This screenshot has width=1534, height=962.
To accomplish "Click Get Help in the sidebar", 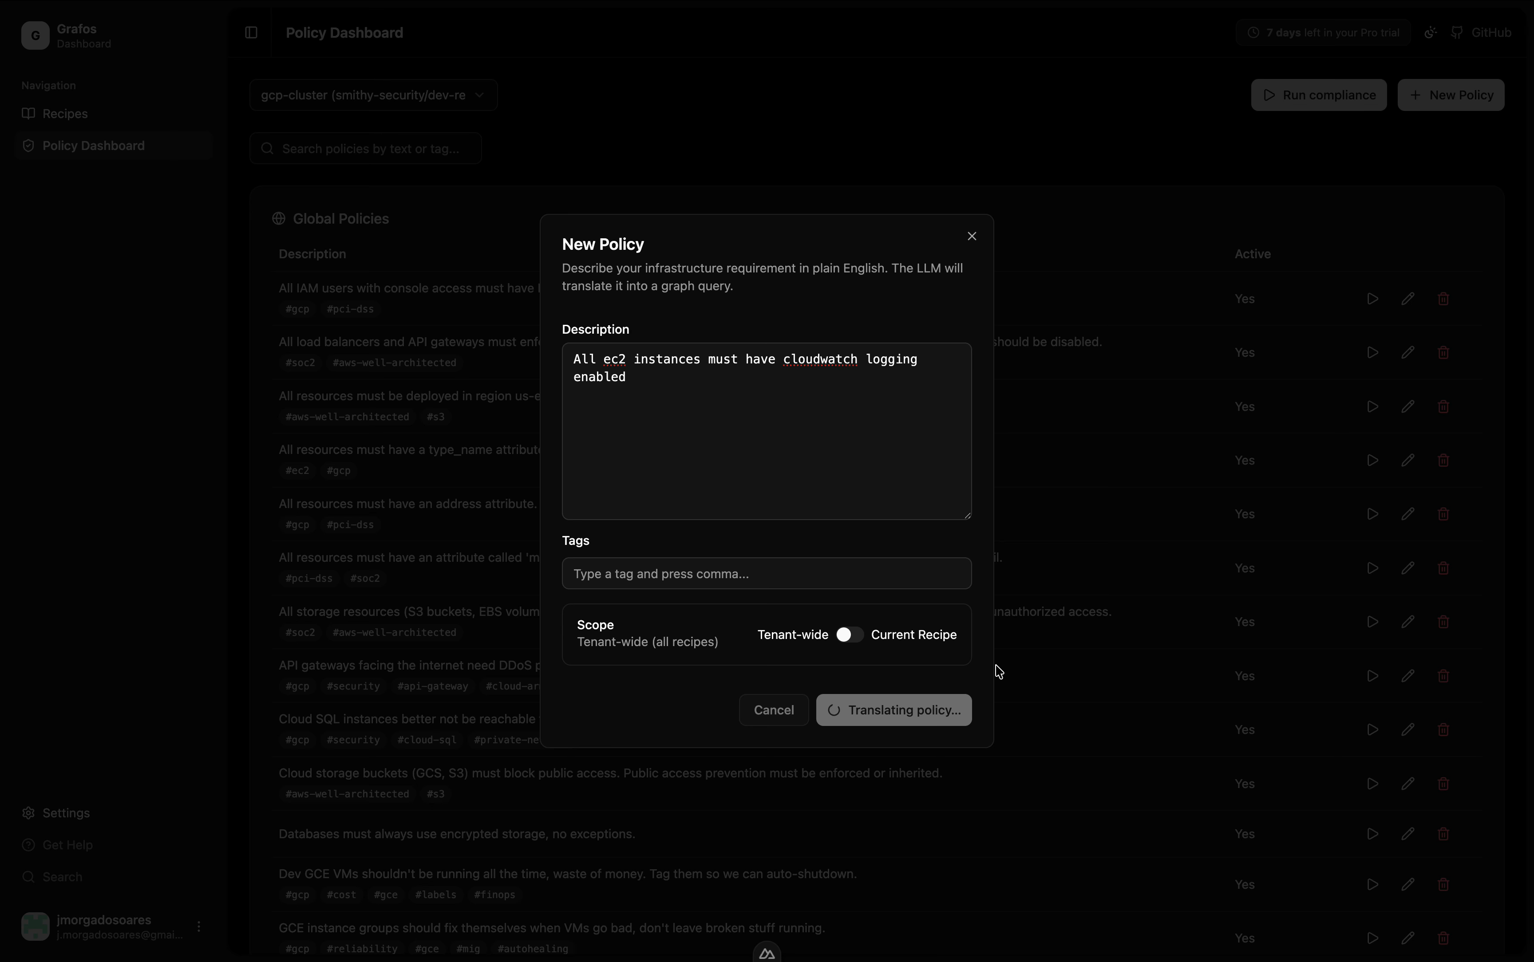I will tap(66, 844).
